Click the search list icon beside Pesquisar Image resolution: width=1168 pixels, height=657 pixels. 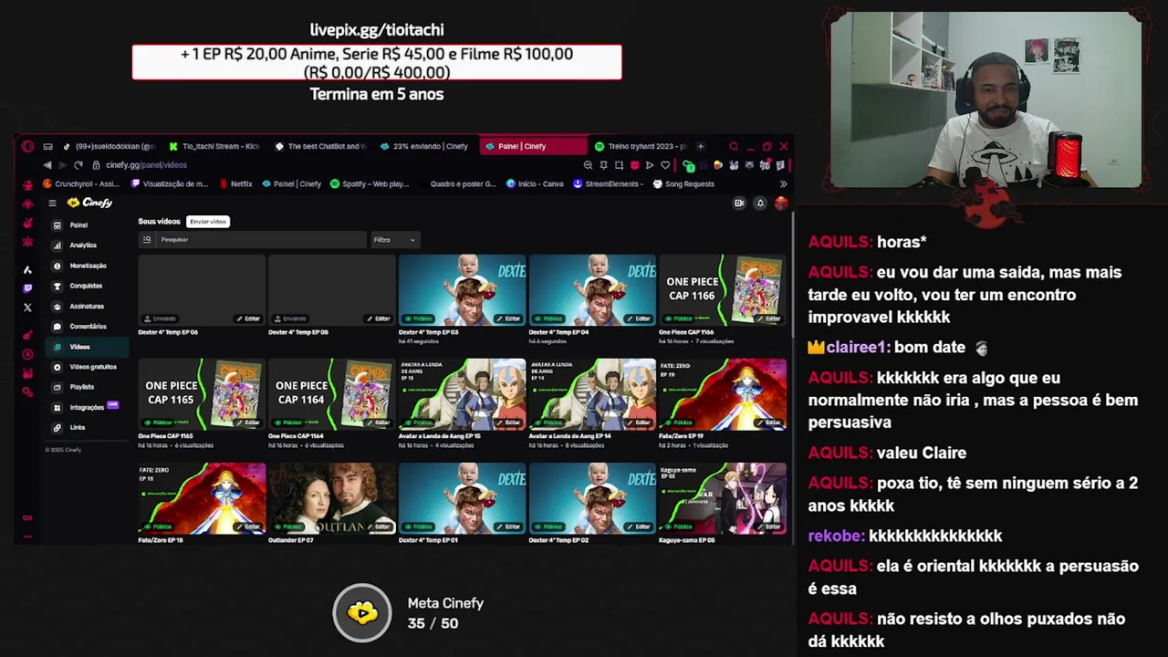coord(146,239)
